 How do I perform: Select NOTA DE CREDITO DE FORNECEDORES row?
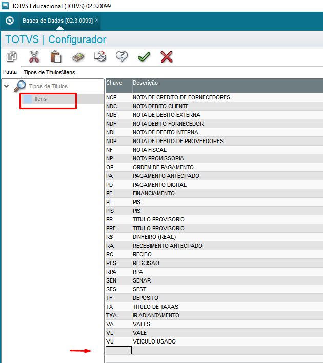[214, 98]
